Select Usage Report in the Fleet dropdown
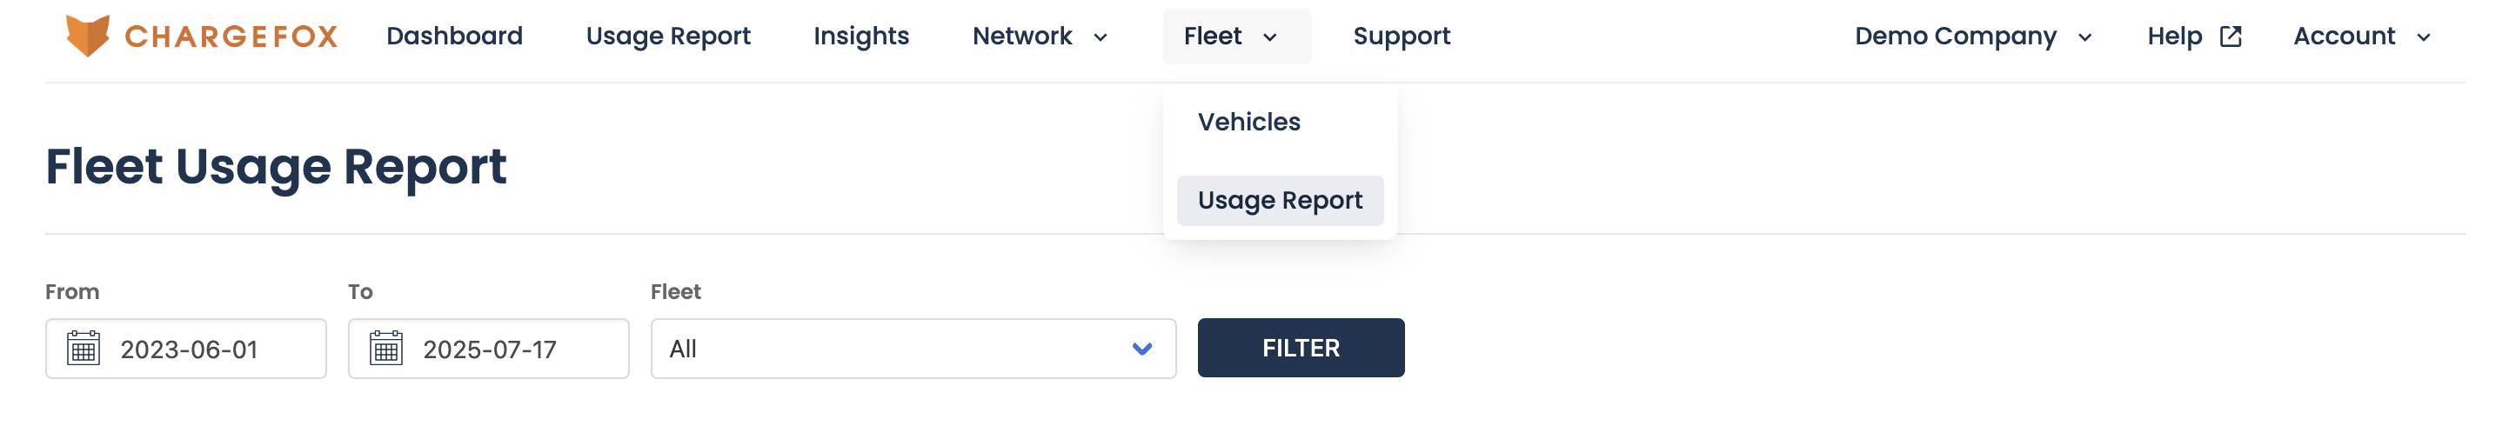Image resolution: width=2509 pixels, height=426 pixels. (1280, 200)
